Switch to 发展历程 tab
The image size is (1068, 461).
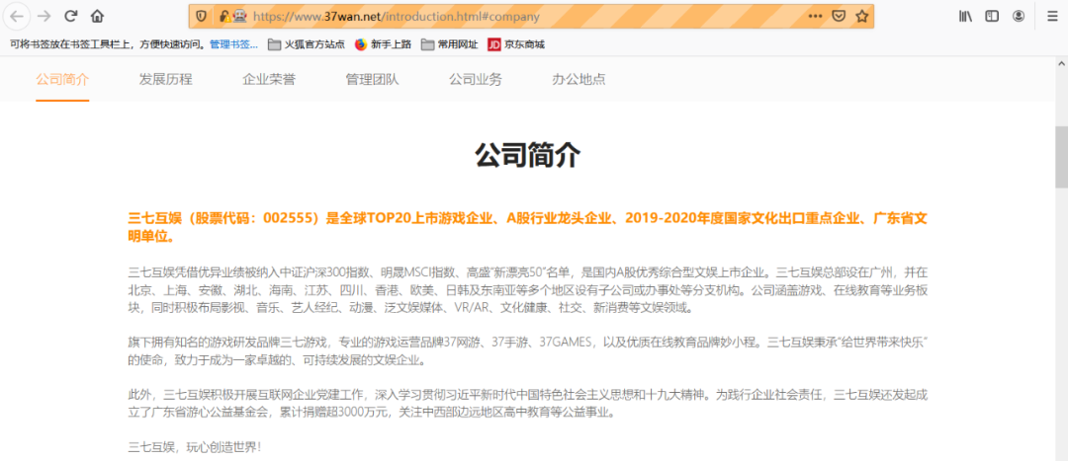pos(166,80)
